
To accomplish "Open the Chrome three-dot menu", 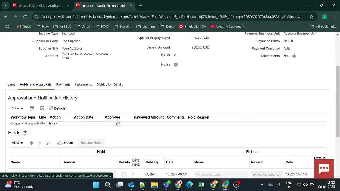I will pos(334,17).
